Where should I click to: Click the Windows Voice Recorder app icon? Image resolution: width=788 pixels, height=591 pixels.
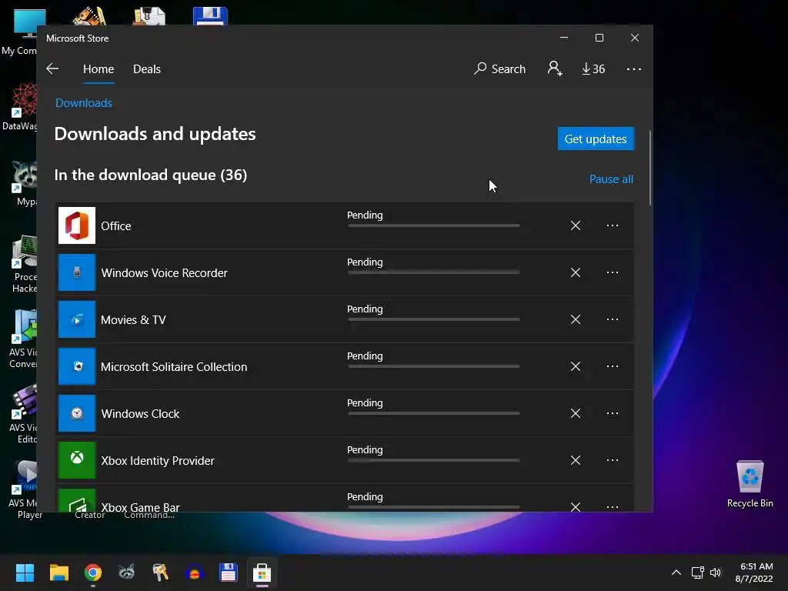[77, 272]
